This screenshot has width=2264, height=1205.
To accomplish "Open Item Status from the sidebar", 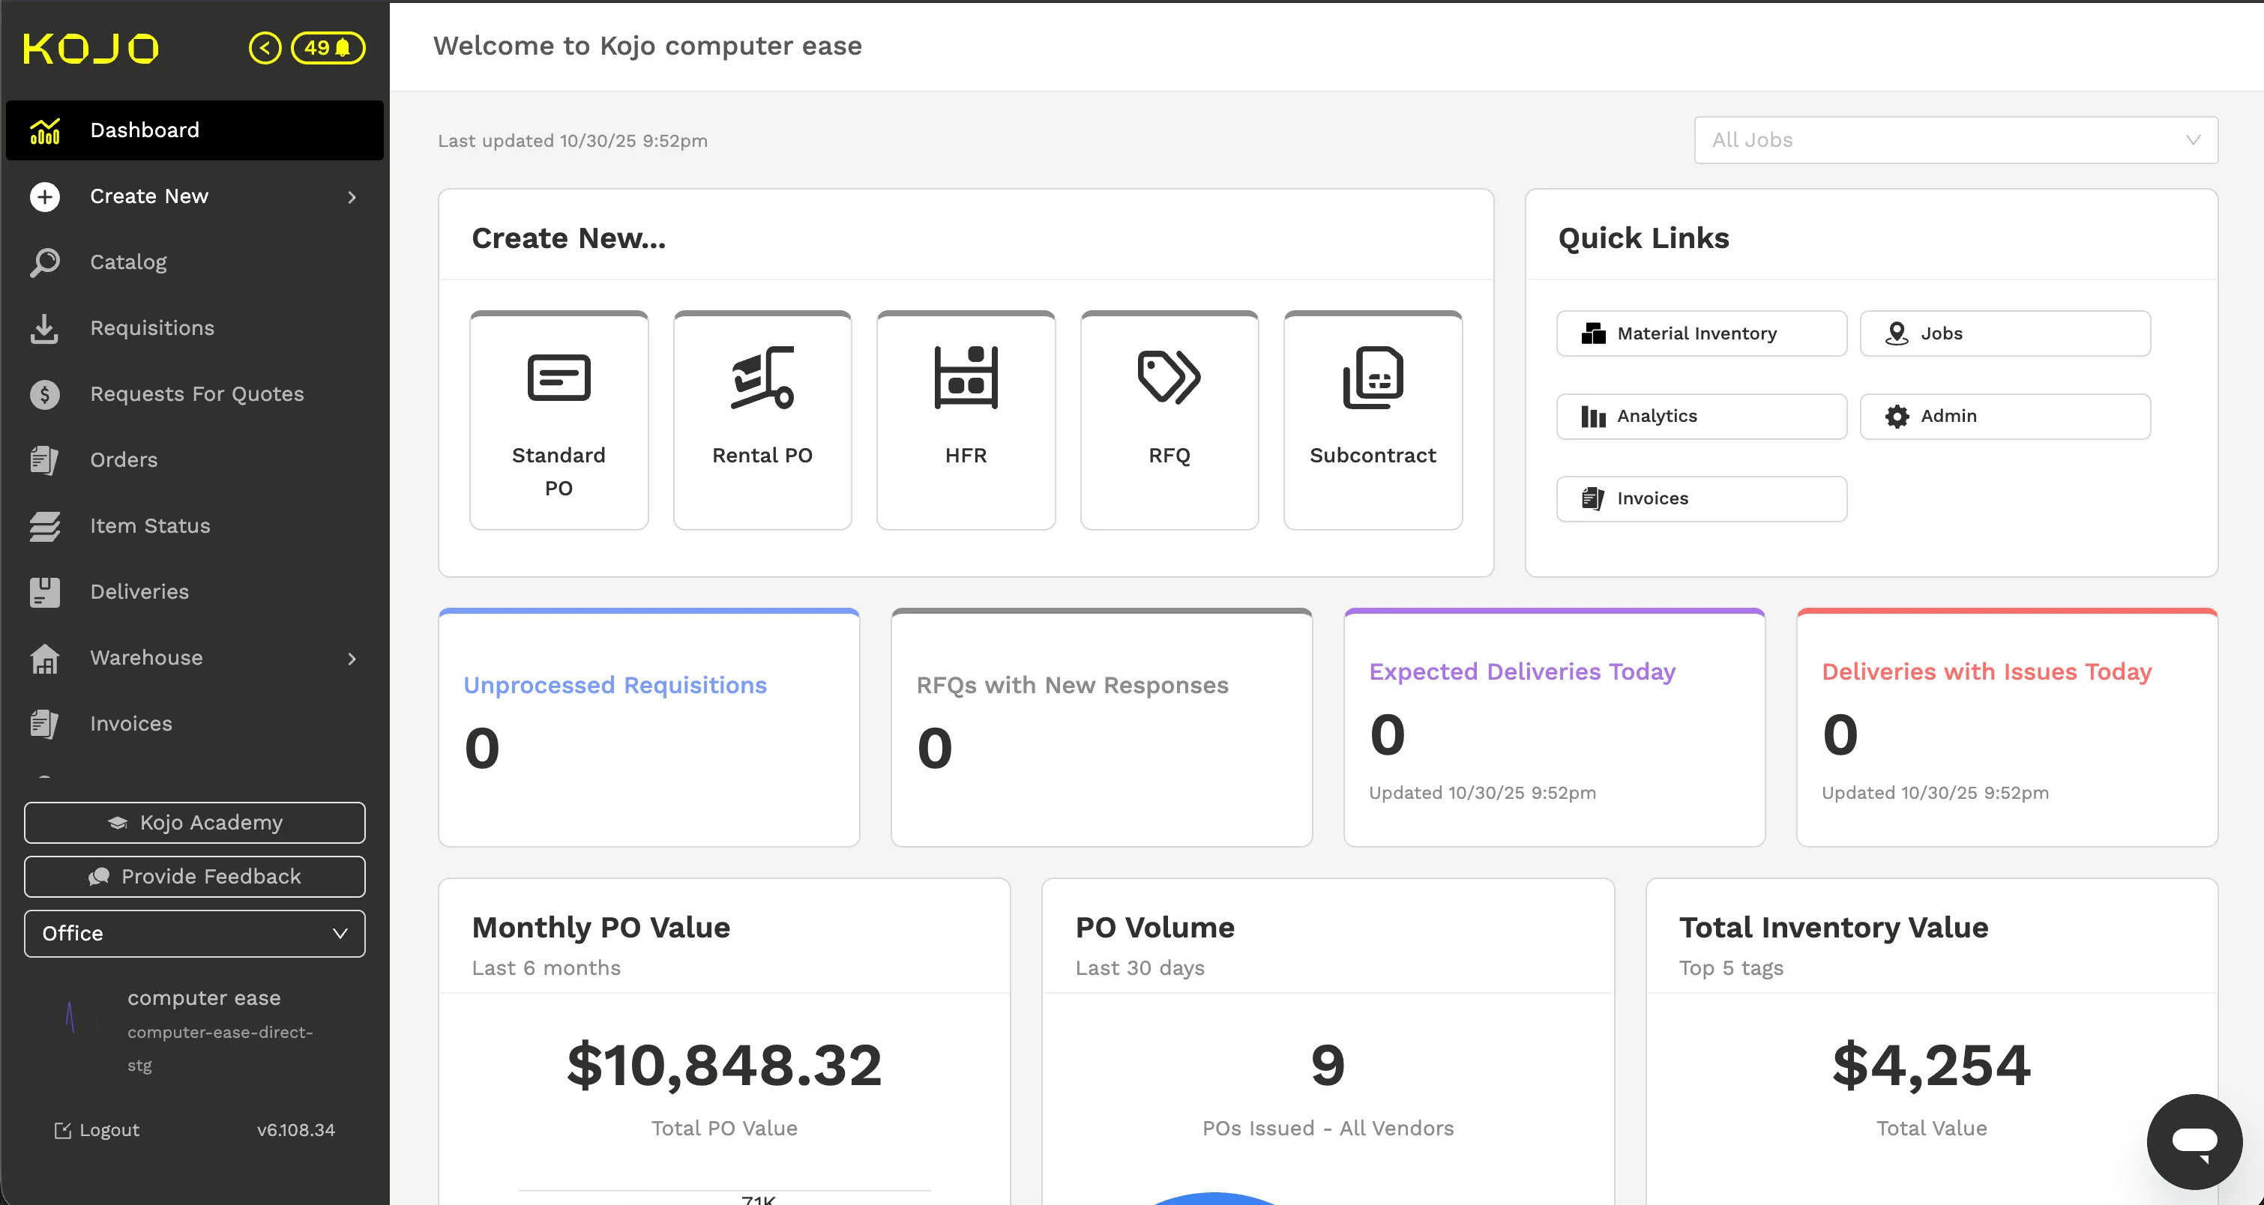I will tap(150, 525).
